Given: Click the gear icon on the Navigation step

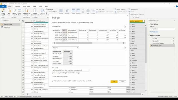Looking at the screenshot, I should coord(174,41).
